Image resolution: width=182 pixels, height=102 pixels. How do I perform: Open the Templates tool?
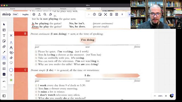[x=4, y=30]
